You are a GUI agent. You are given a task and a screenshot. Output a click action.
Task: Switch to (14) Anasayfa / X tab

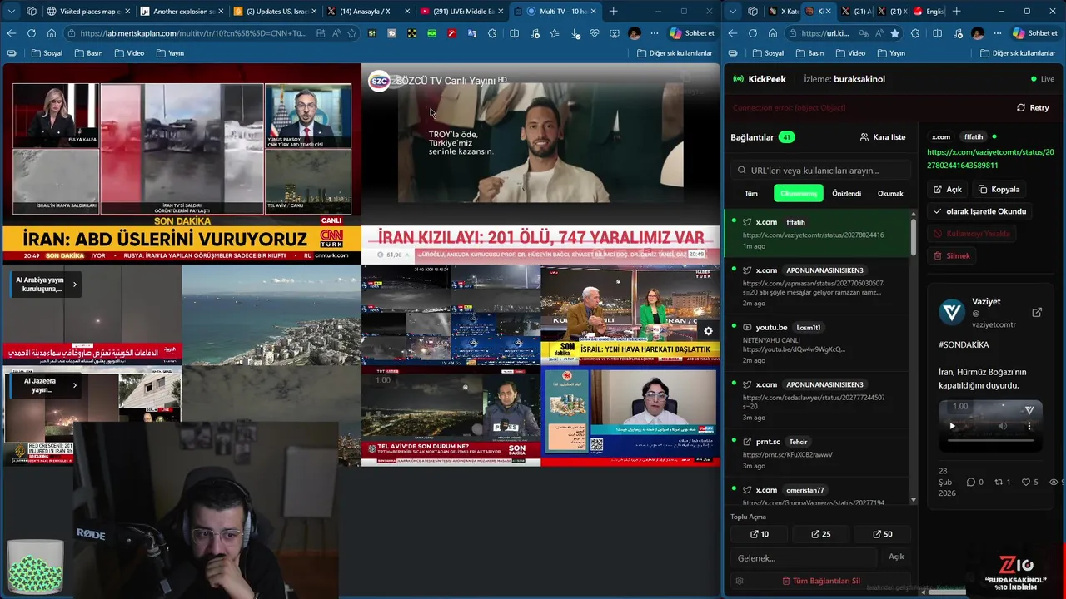[x=366, y=12]
